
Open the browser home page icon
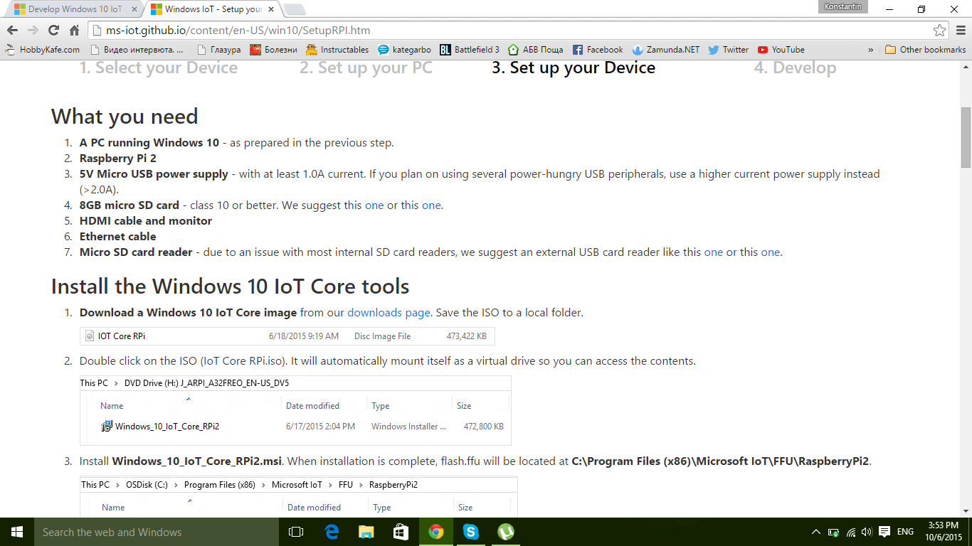click(74, 30)
